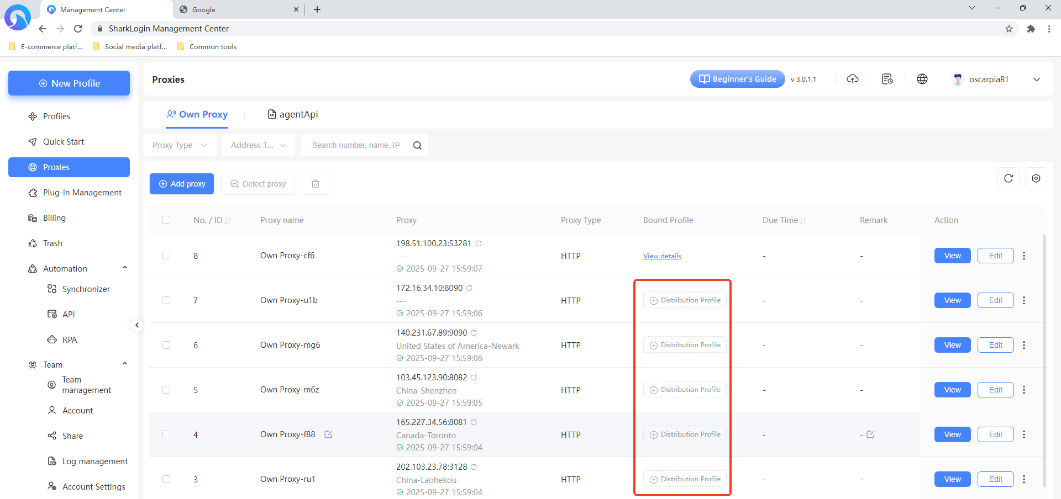The height and width of the screenshot is (499, 1061).
Task: Open table column settings icon
Action: (1036, 178)
